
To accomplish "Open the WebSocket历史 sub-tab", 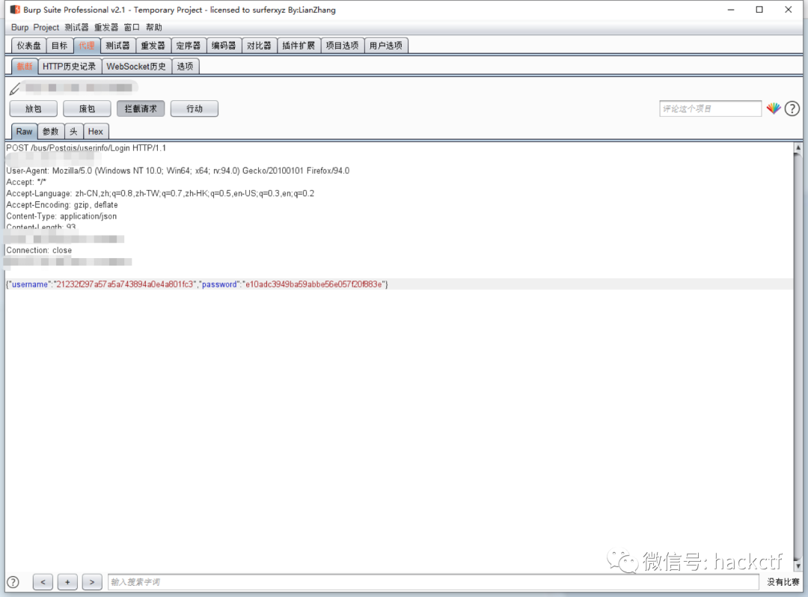I will tap(137, 67).
